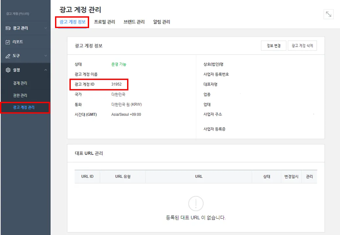Switch to the 프로필 관리 tab
Screen dimensions: 340x235
pos(104,22)
